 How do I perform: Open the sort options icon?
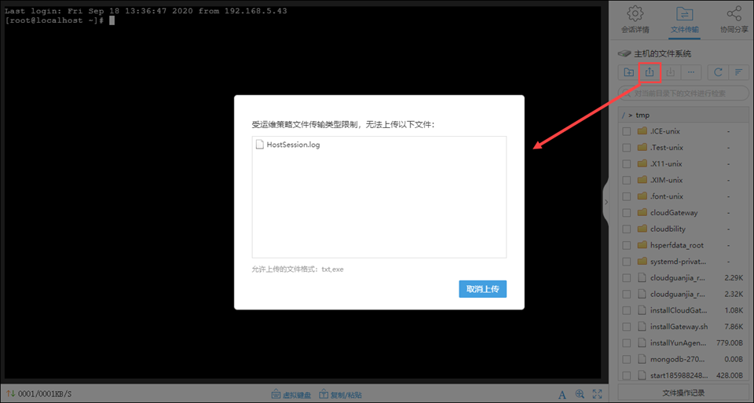point(738,72)
